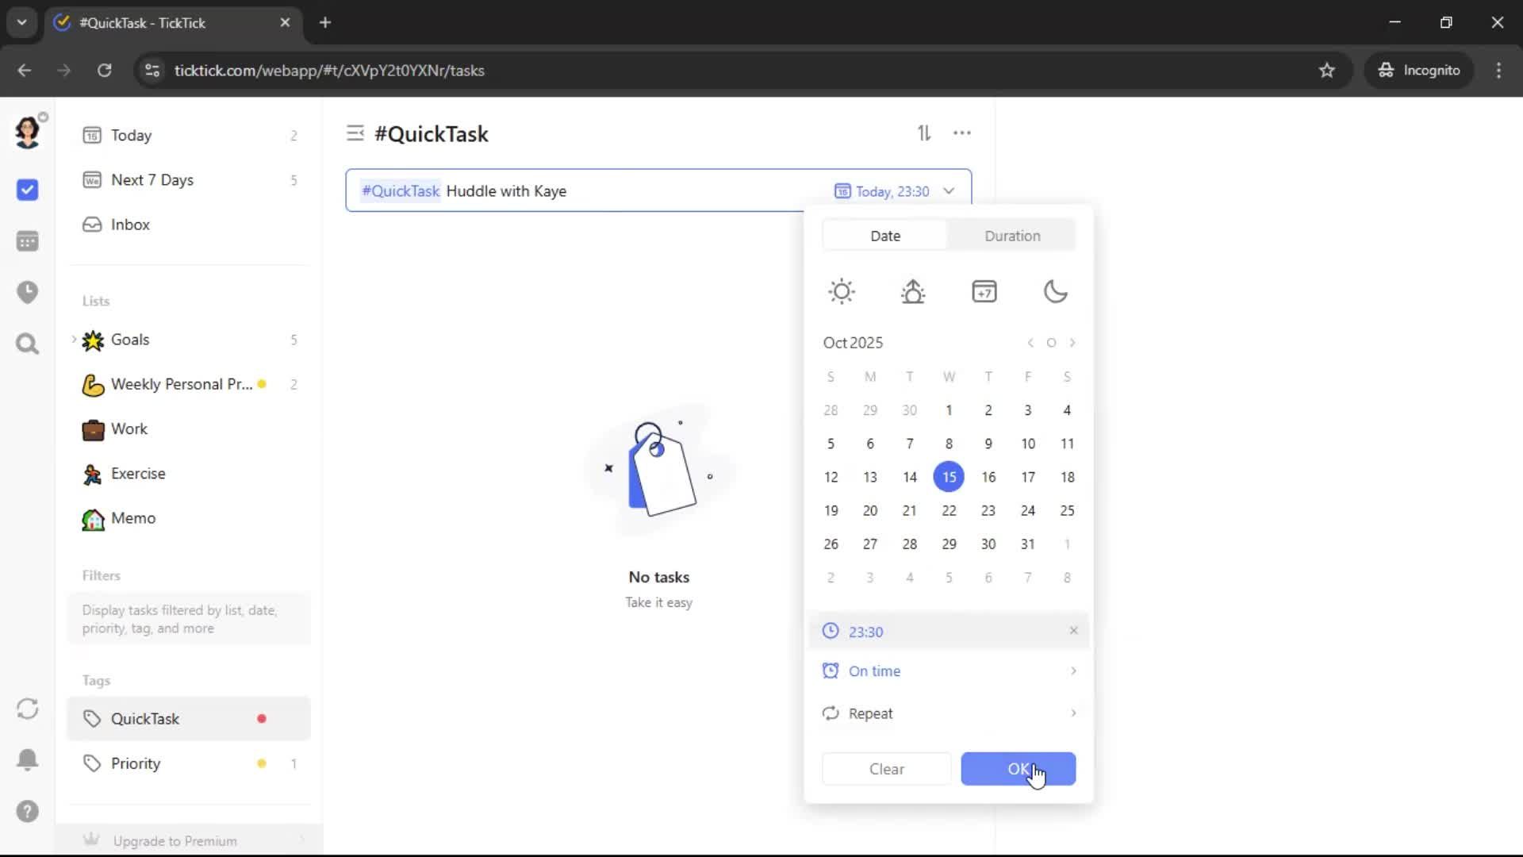Open the Inbox in sidebar

[130, 225]
